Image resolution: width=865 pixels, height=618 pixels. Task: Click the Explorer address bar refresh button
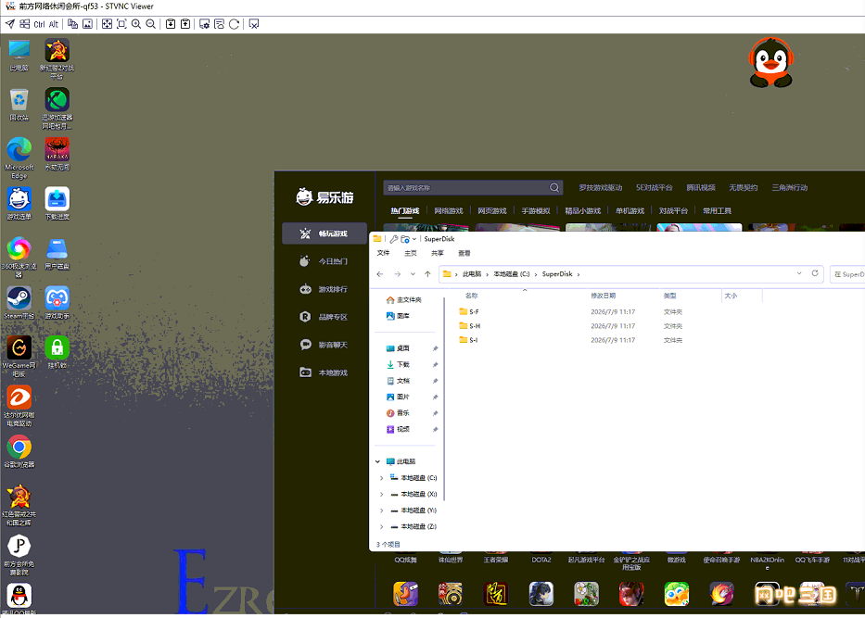click(815, 273)
